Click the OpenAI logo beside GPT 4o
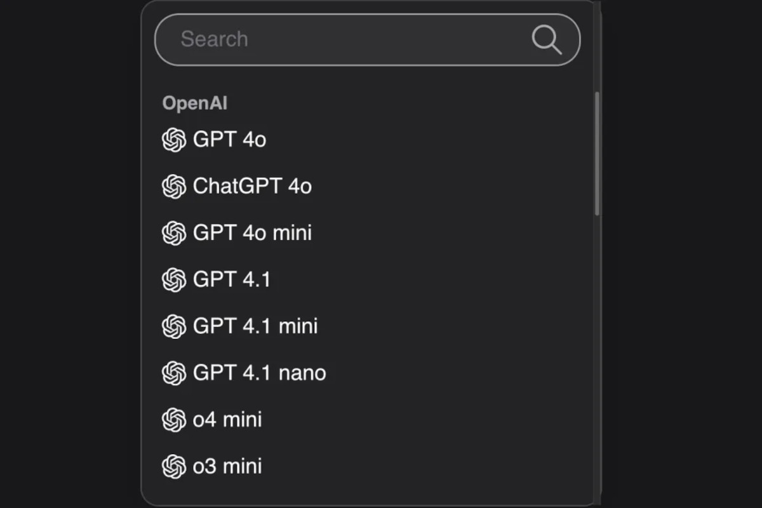The height and width of the screenshot is (508, 762). click(174, 140)
